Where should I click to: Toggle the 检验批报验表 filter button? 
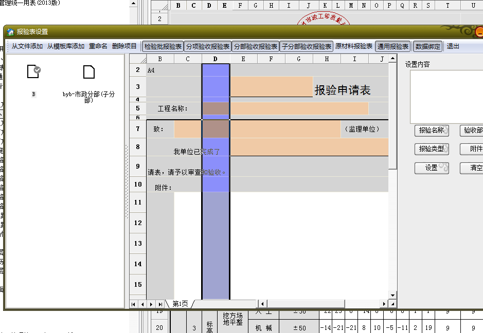click(x=163, y=46)
